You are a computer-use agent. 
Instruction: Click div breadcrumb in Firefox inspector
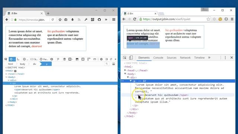[x=35, y=64]
